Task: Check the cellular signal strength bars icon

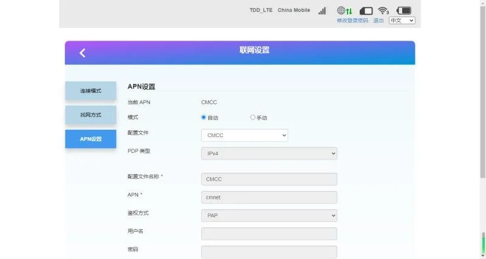Action: pyautogui.click(x=322, y=11)
